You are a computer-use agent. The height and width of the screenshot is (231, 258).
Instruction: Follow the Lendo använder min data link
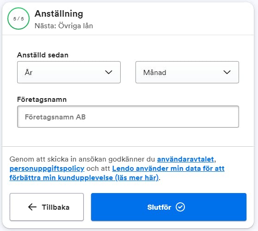click(x=117, y=173)
